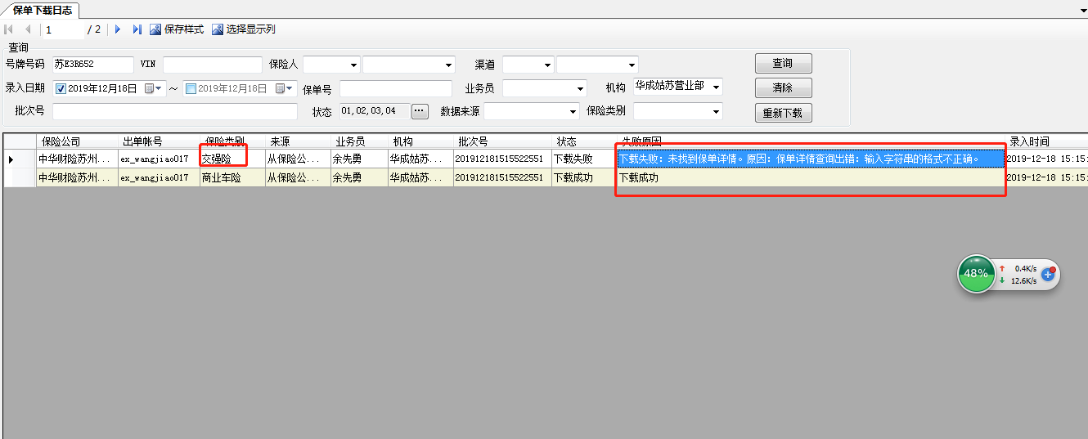This screenshot has width=1088, height=439.
Task: Sort by 录入时间 column header
Action: click(1046, 141)
